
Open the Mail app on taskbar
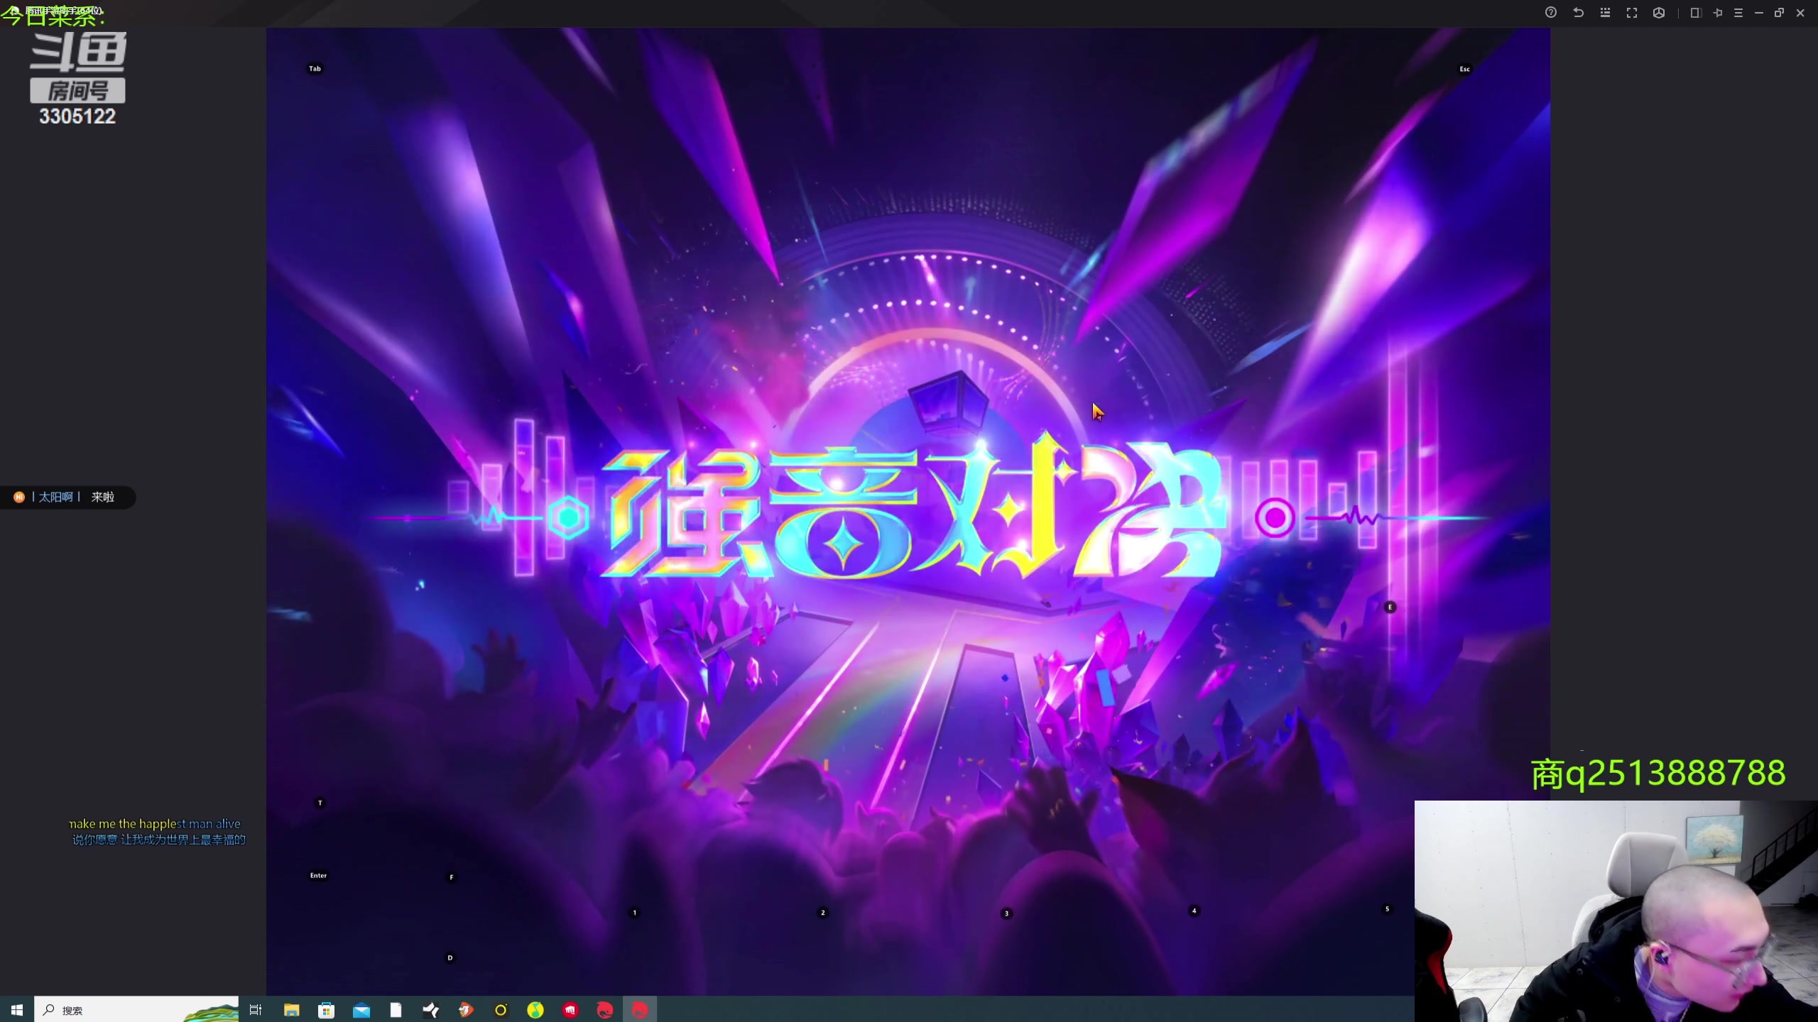pos(361,1010)
